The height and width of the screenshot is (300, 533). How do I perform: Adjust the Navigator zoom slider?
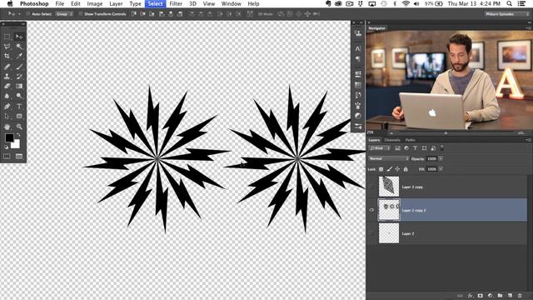tap(446, 133)
